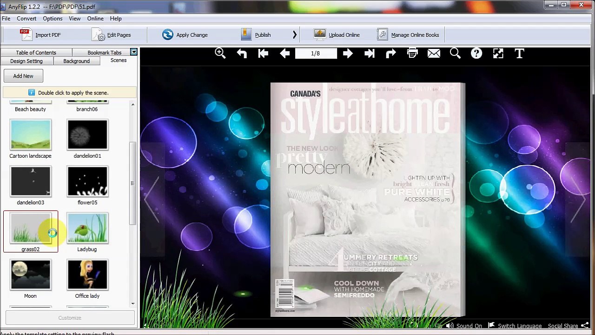Open the View menu

tap(75, 19)
